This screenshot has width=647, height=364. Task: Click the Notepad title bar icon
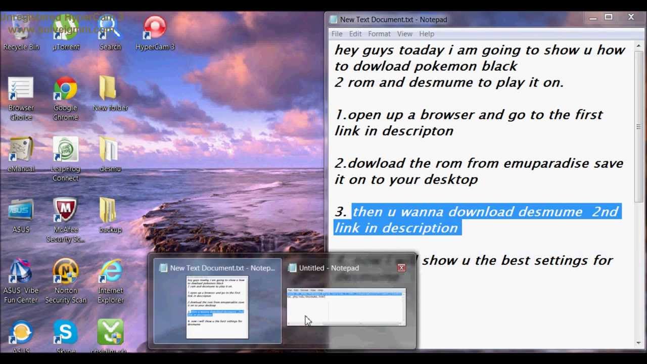point(333,19)
